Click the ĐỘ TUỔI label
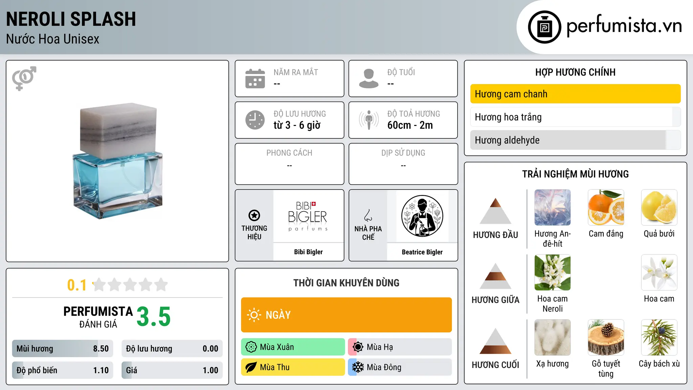 click(x=401, y=72)
